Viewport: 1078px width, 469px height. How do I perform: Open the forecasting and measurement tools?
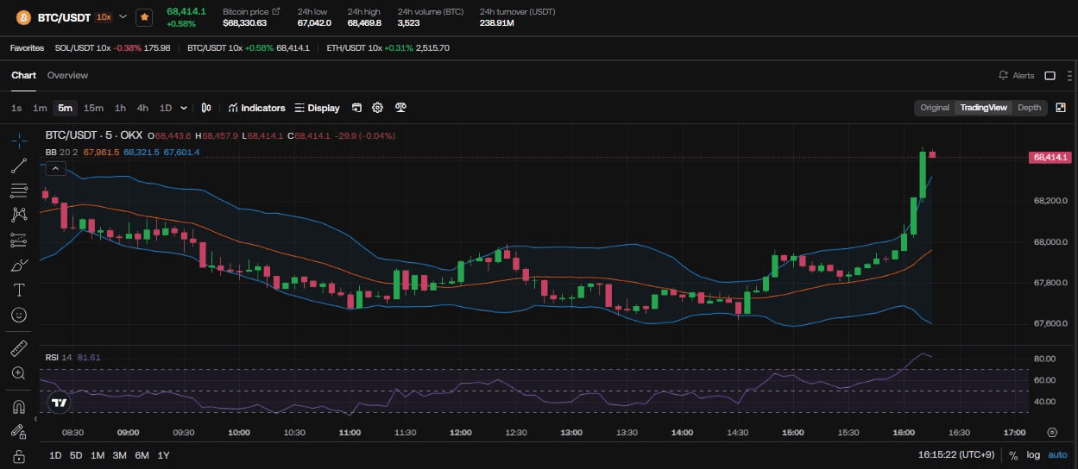pyautogui.click(x=19, y=240)
